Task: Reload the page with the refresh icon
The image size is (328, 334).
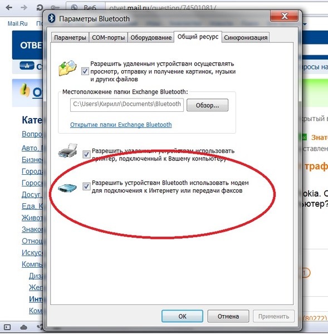Action: [40, 8]
